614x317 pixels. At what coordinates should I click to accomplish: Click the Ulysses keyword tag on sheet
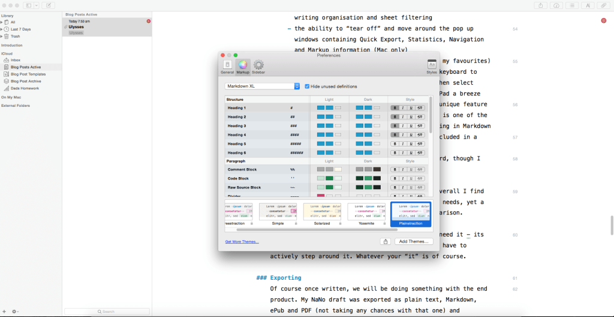(x=76, y=33)
